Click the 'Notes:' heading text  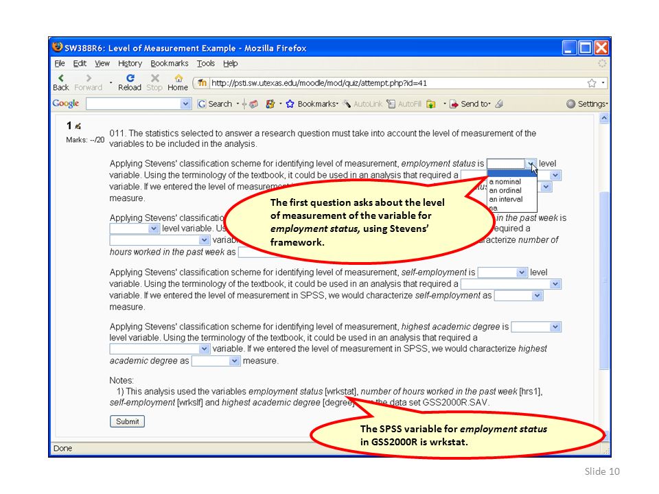tap(122, 380)
